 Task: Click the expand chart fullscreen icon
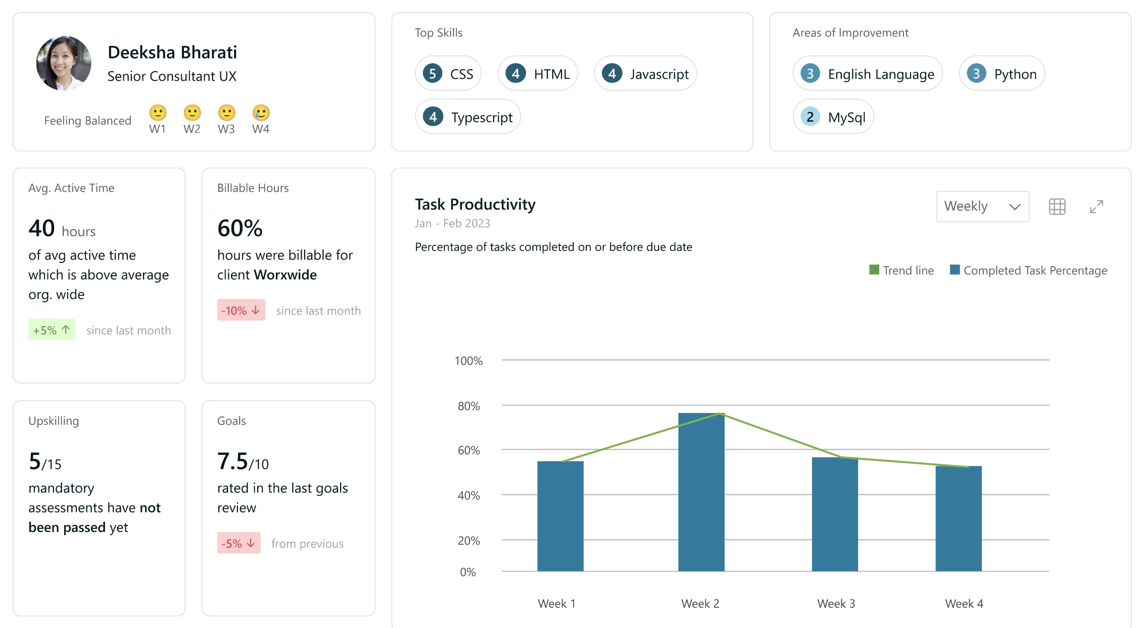(1096, 206)
